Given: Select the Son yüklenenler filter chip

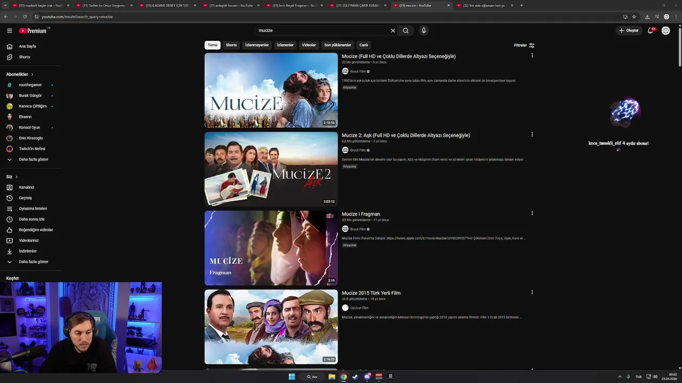Looking at the screenshot, I should (x=338, y=45).
